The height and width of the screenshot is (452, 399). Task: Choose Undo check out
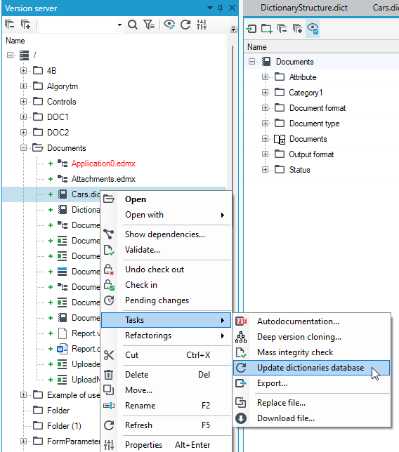tap(166, 270)
